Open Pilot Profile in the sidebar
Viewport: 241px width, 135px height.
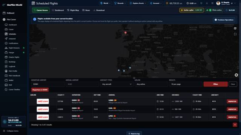11,71
